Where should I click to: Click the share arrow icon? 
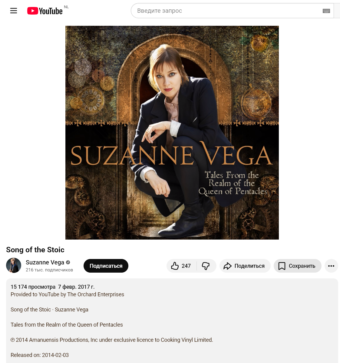coord(227,266)
